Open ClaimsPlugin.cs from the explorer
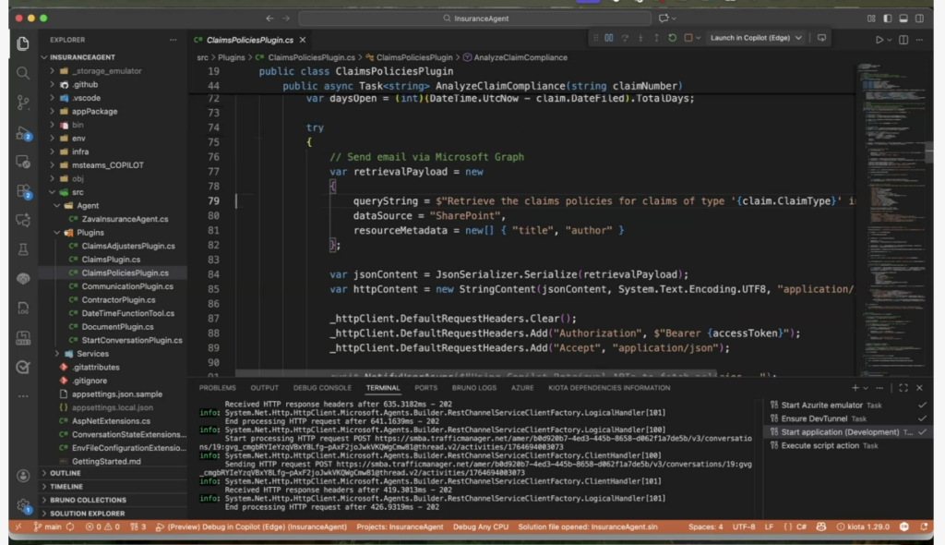This screenshot has height=545, width=945. point(110,260)
